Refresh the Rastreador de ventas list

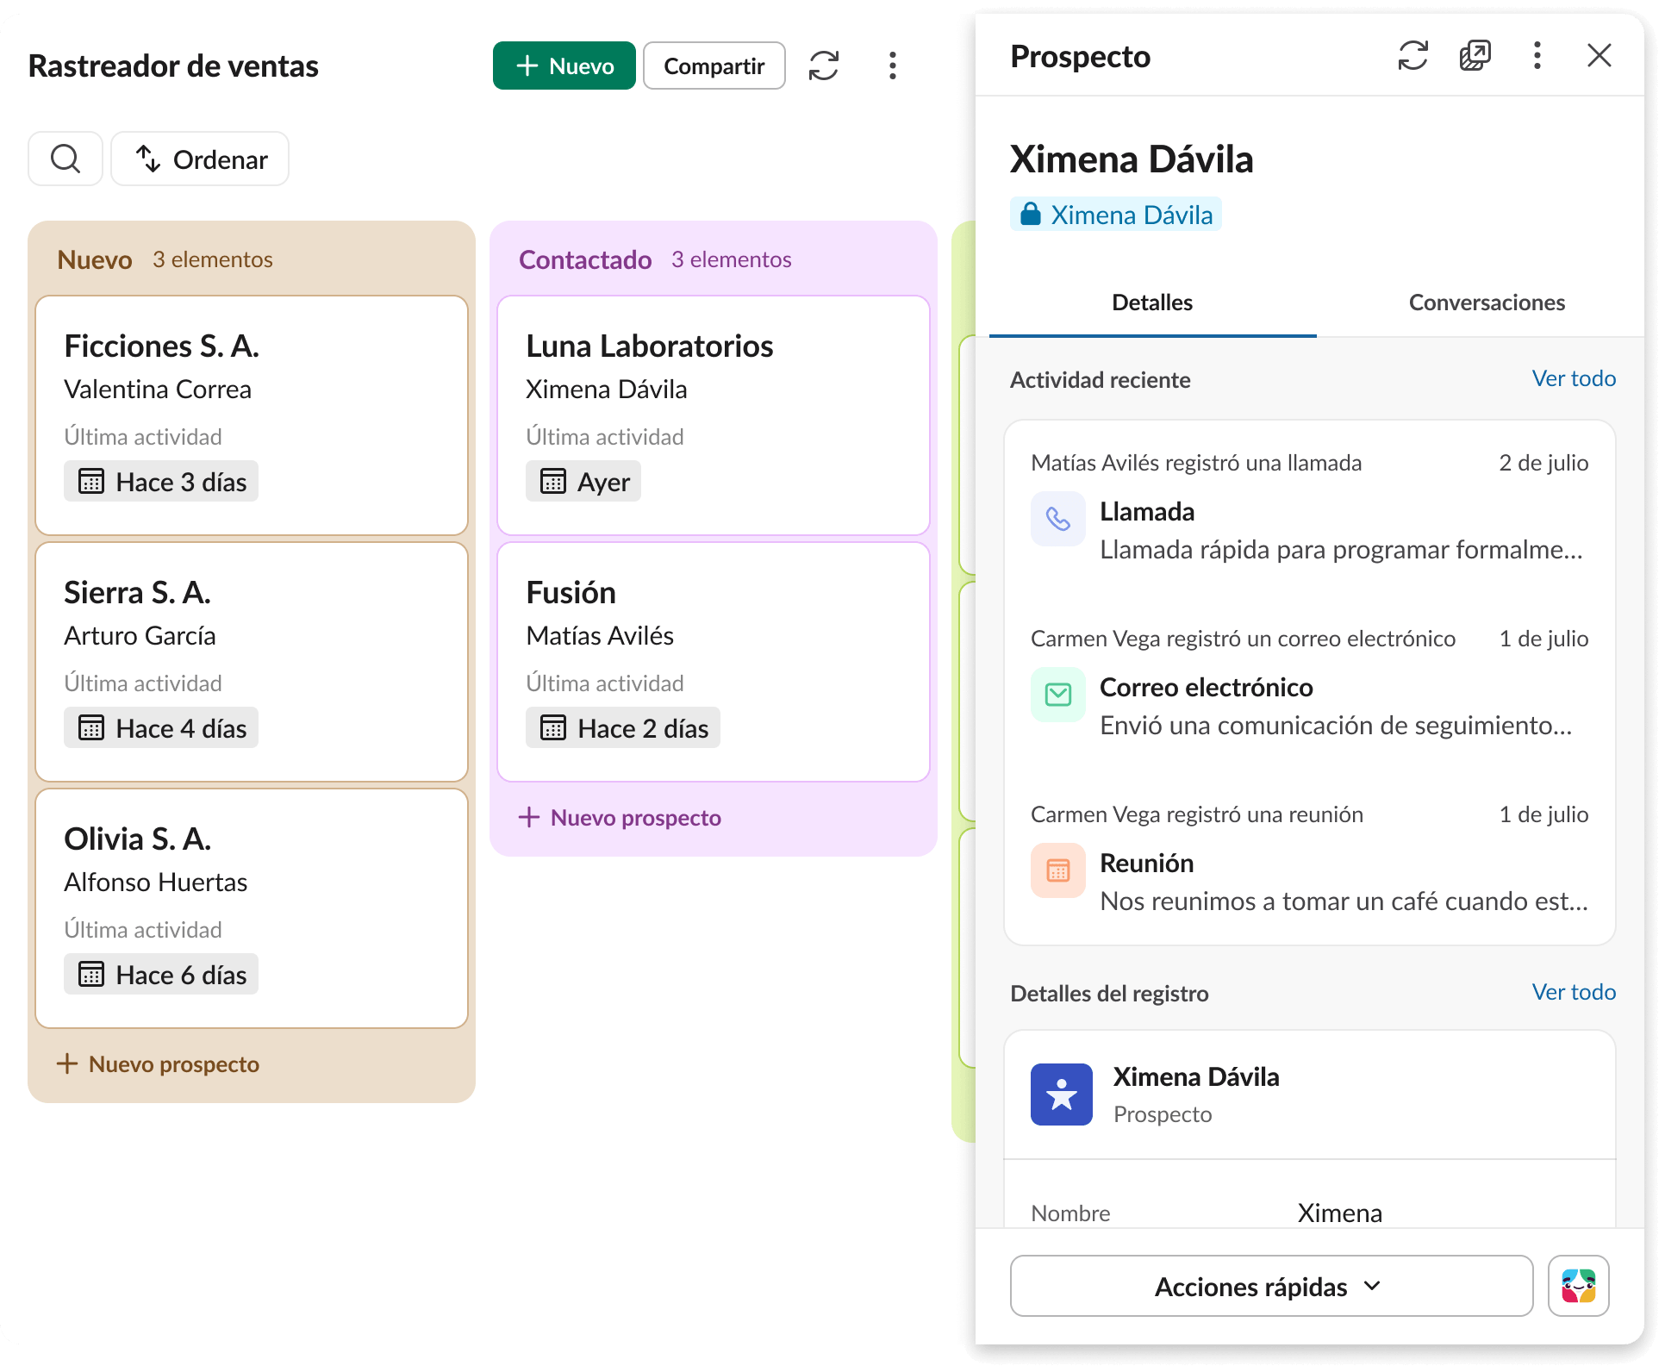pyautogui.click(x=824, y=65)
